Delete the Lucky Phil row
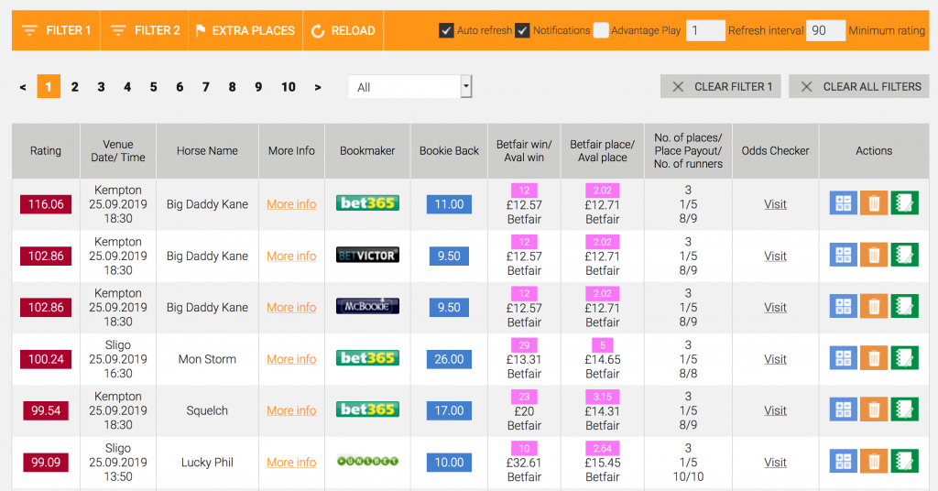Screen dimensions: 938x491 (x=873, y=462)
